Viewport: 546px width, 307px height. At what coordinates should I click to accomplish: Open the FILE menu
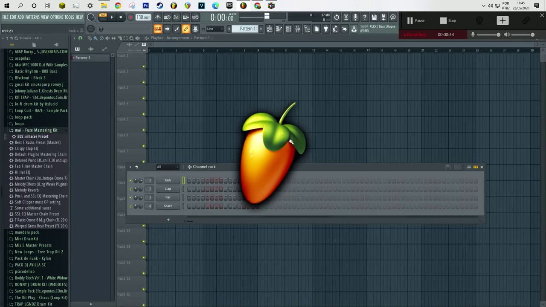click(x=5, y=17)
